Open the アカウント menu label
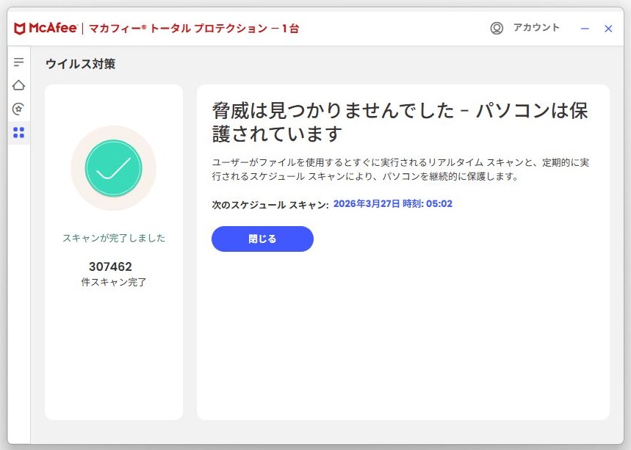The image size is (631, 450). pos(536,28)
